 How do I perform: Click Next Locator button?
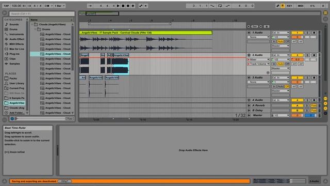point(261,26)
